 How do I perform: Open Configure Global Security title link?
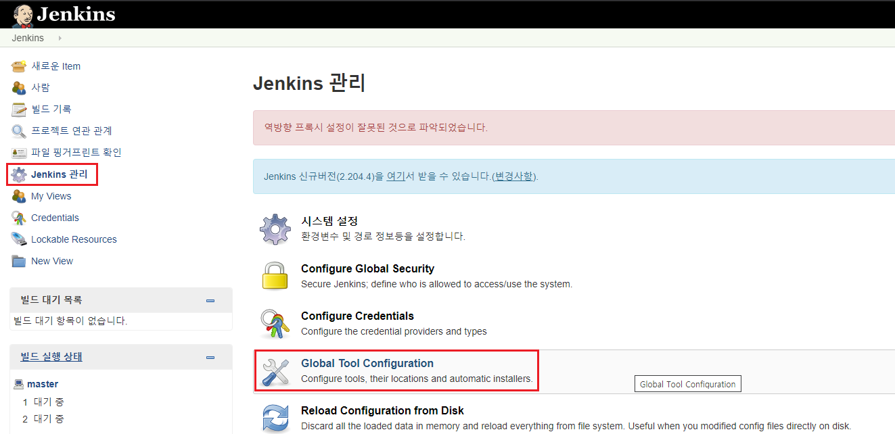point(367,268)
